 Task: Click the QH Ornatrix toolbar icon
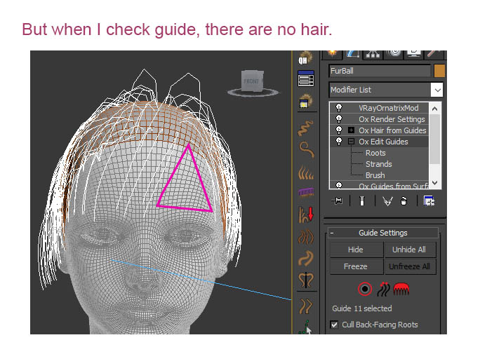point(305,59)
